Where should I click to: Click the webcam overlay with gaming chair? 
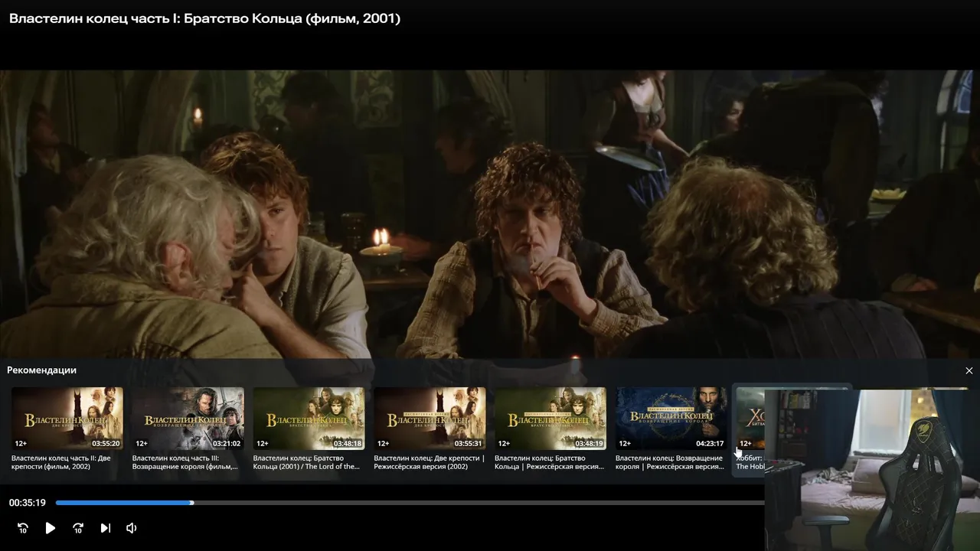(872, 470)
